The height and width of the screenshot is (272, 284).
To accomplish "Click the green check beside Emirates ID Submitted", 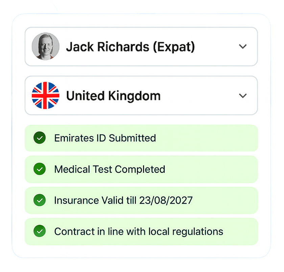I will [x=40, y=138].
